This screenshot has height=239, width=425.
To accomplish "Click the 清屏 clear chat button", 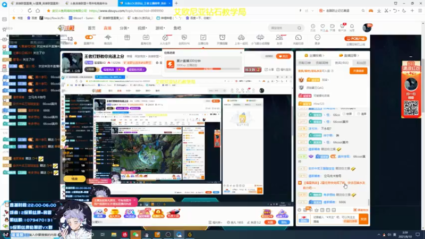I will click(x=362, y=114).
